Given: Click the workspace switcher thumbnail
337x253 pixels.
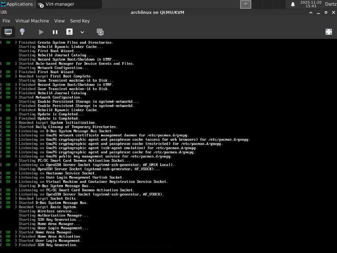Looking at the screenshot, I should 246,4.
